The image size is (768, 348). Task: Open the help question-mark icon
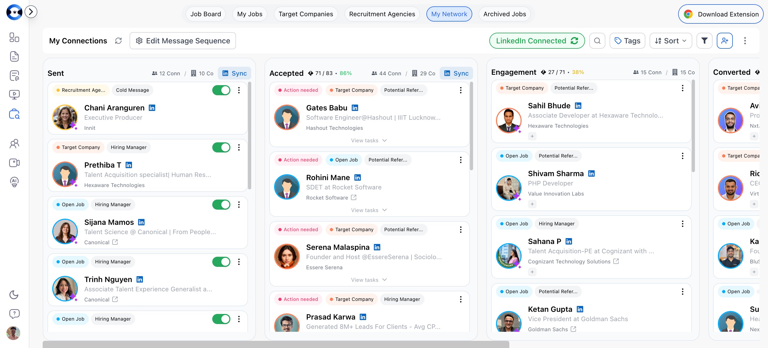click(14, 314)
